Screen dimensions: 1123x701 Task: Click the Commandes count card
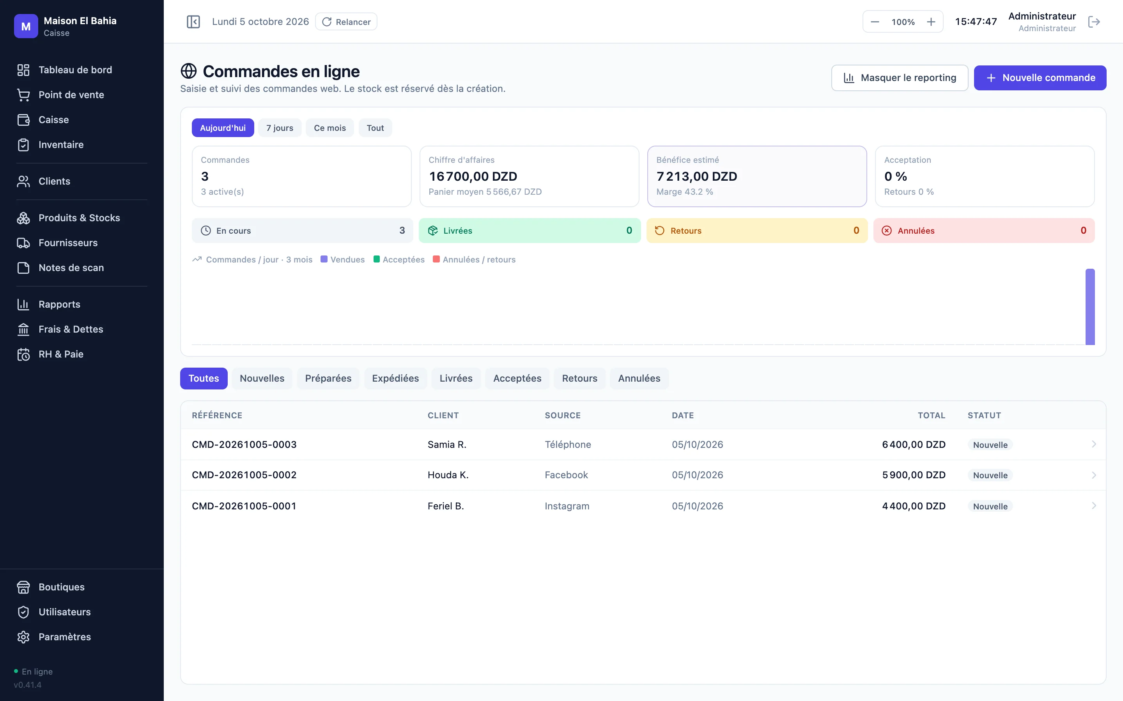tap(302, 176)
